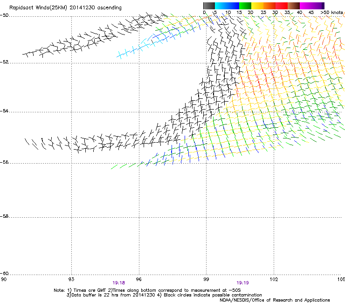This screenshot has width=345, height=303.
Task: Click the red 30-35 knots legend segment
Action: 282,6
